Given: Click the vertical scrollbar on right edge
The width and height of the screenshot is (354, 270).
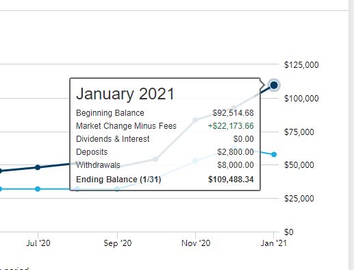Looking at the screenshot, I should tap(351, 135).
